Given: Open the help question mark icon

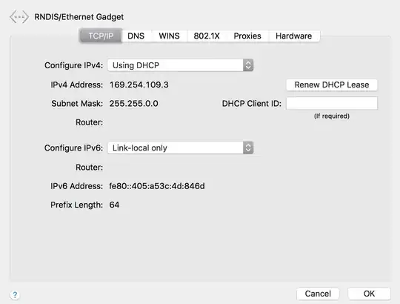Looking at the screenshot, I should point(15,295).
